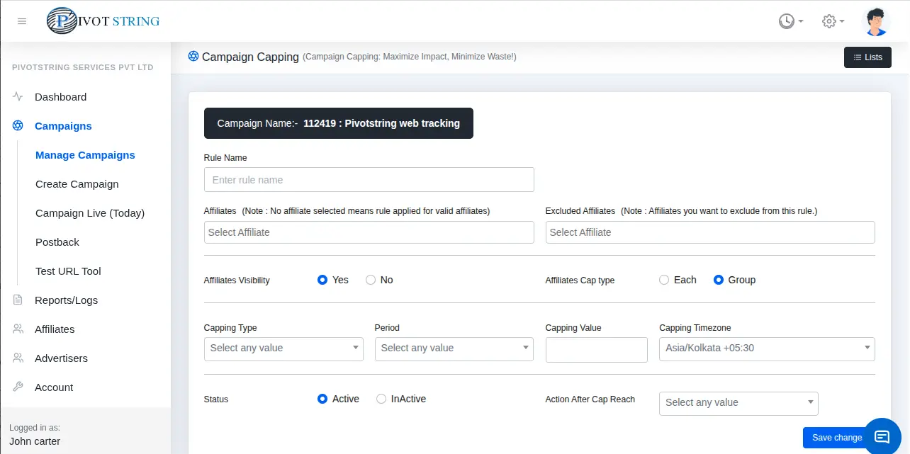
Task: Open the Capping Type dropdown
Action: (x=283, y=348)
